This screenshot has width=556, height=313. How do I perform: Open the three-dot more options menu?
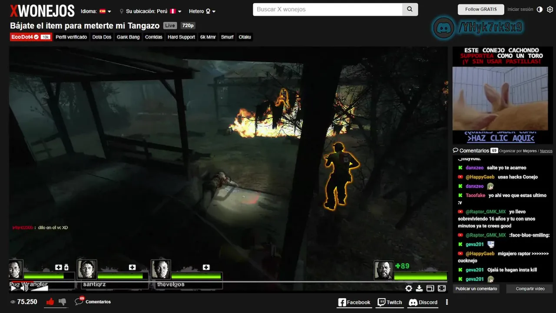447,302
